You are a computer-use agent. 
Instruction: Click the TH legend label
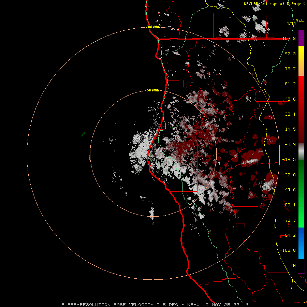(x=293, y=266)
